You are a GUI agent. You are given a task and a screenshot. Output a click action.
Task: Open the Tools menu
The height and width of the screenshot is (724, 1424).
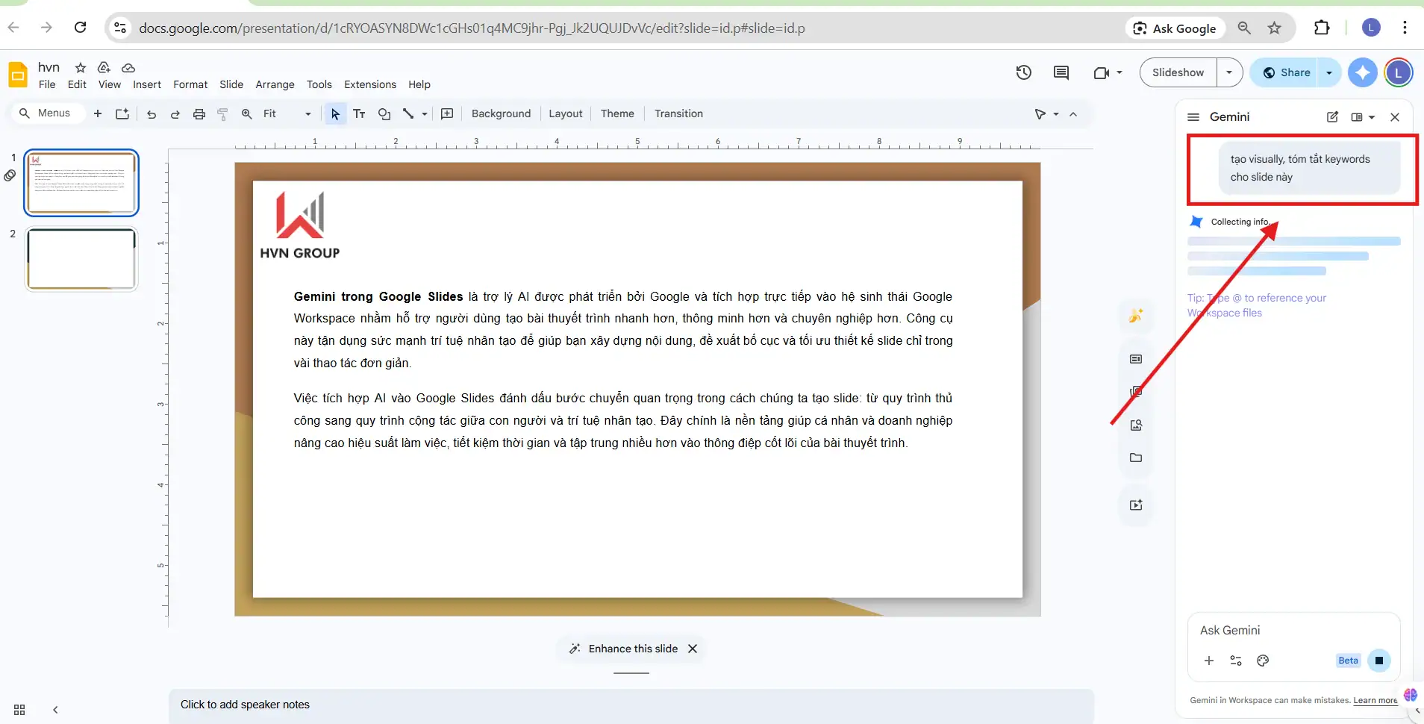(x=319, y=84)
